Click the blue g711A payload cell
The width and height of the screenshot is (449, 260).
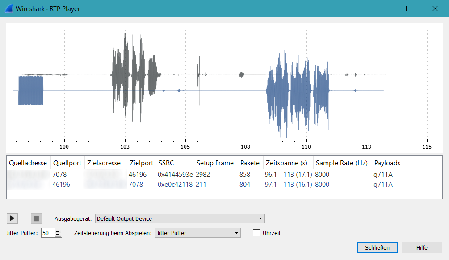[383, 185]
